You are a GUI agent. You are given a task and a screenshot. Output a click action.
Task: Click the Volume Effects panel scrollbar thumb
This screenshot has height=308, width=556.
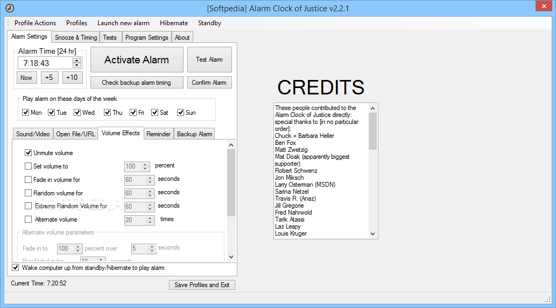[x=231, y=182]
